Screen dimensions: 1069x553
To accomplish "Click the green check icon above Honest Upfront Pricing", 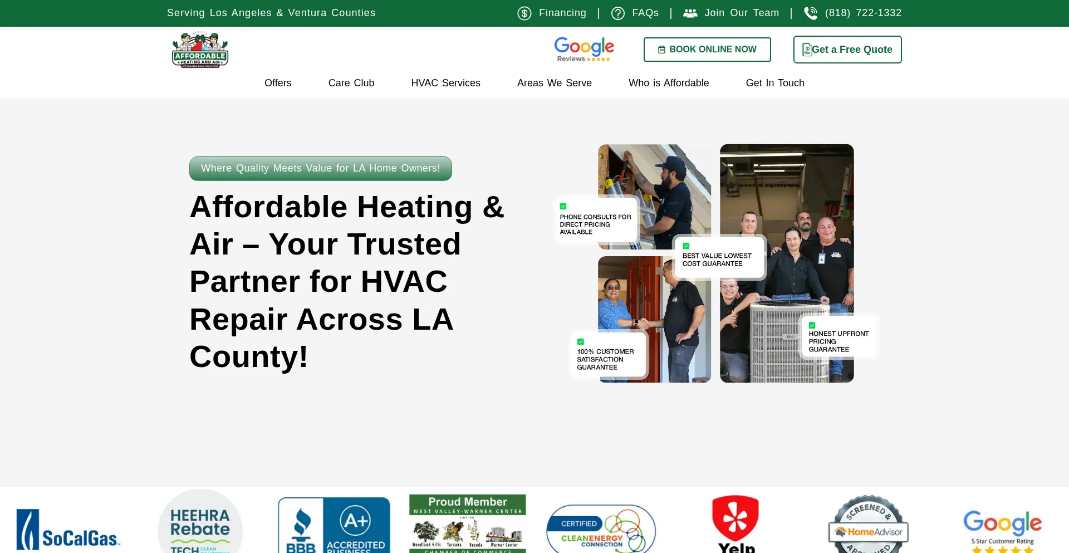I will point(812,325).
